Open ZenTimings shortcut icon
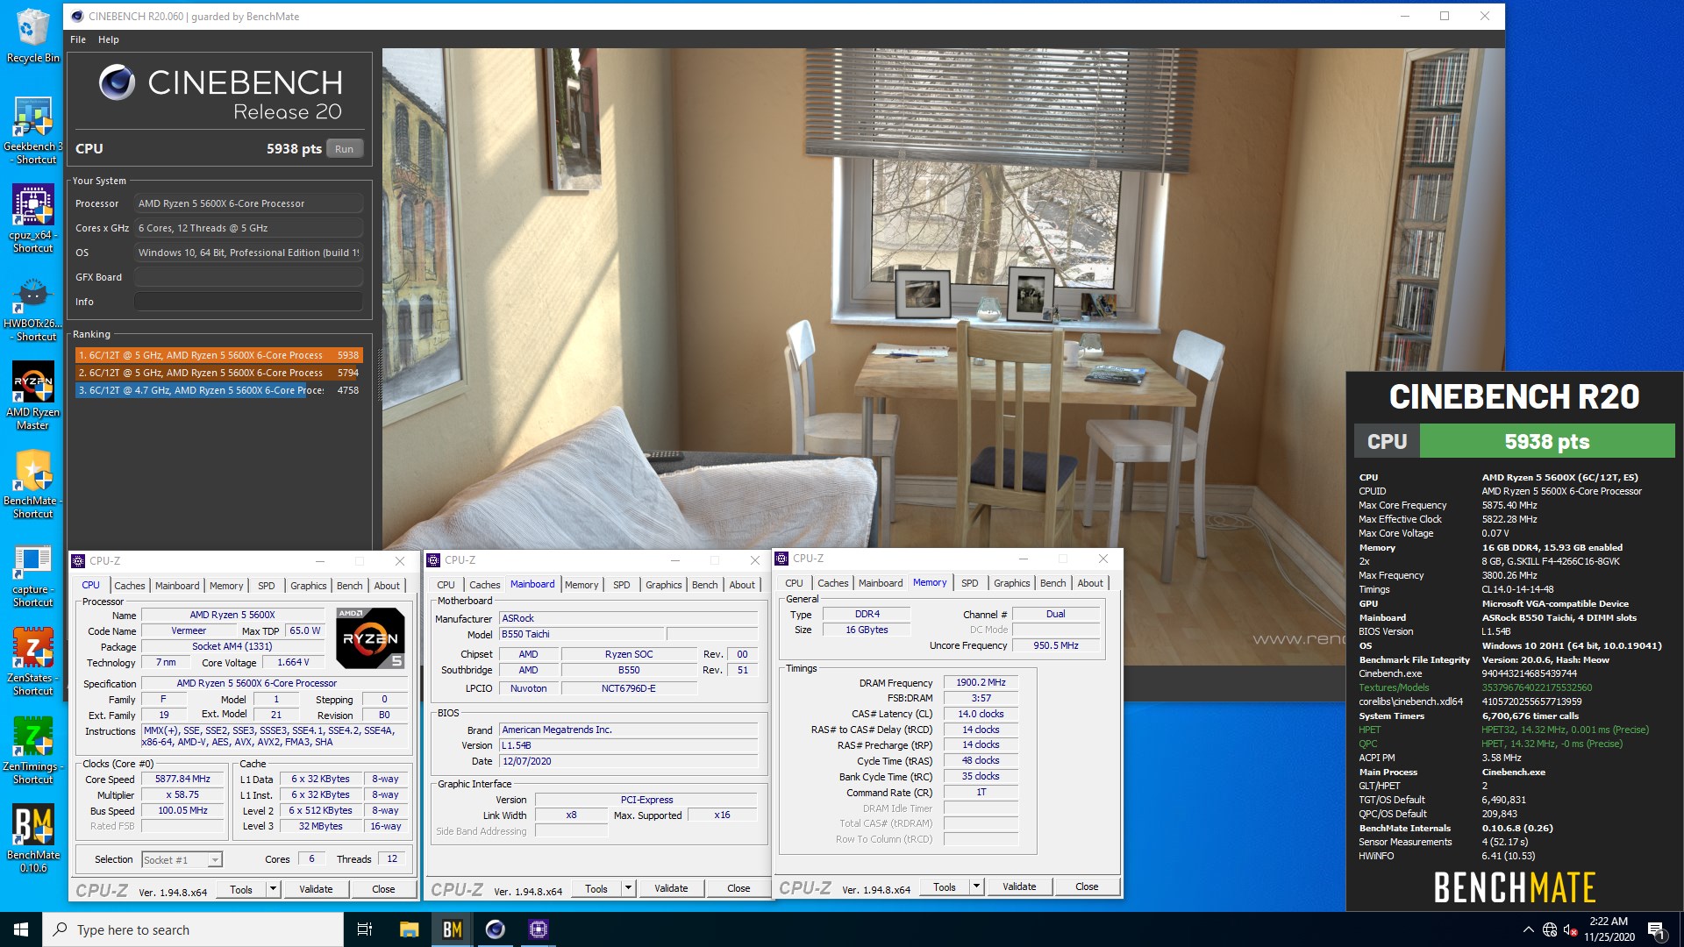This screenshot has width=1684, height=947. pos(32,750)
